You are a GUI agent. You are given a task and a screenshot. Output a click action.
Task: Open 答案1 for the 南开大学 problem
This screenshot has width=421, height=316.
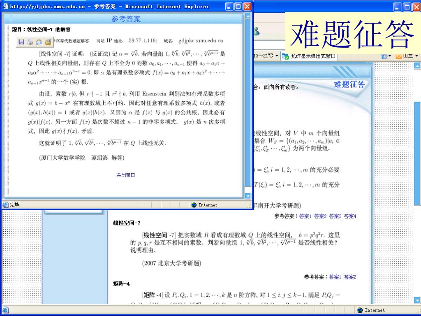305,216
